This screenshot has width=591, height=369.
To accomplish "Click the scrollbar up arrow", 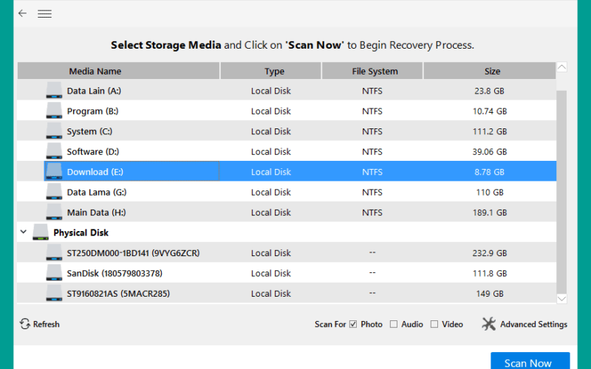I will pyautogui.click(x=561, y=67).
